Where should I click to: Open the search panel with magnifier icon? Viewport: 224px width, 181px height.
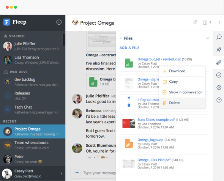(x=219, y=37)
